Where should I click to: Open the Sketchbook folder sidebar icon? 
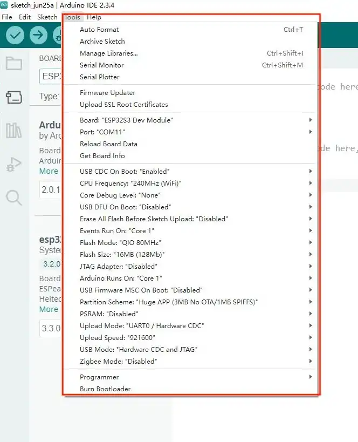pyautogui.click(x=14, y=63)
